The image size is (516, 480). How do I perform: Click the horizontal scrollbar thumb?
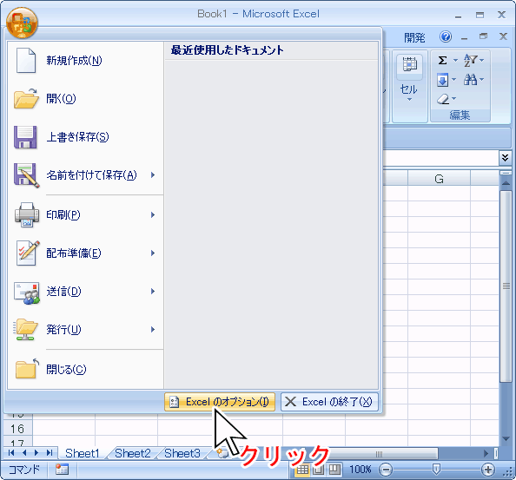tap(379, 454)
